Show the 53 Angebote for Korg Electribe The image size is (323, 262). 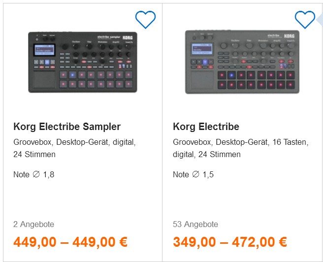coord(195,224)
